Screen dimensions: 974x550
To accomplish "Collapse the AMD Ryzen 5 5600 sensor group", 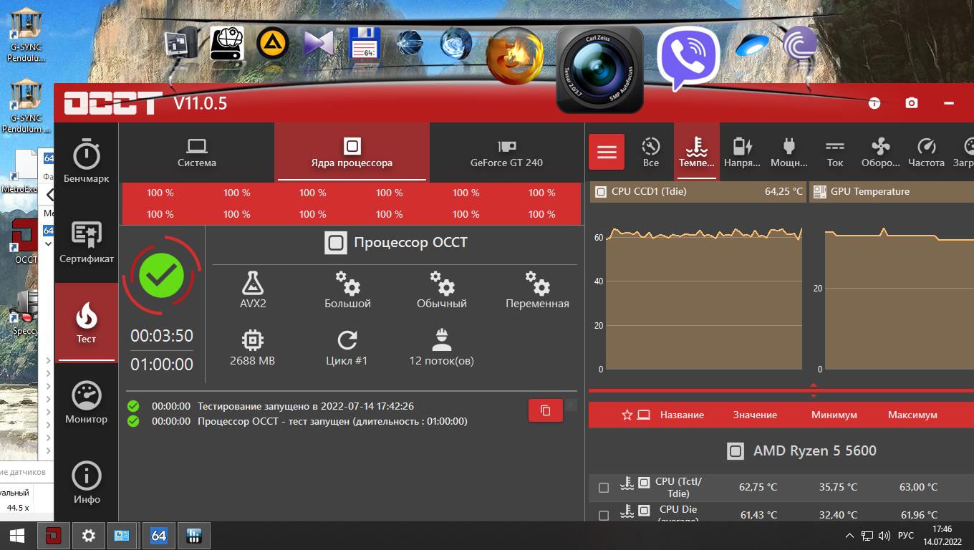I will pos(801,451).
